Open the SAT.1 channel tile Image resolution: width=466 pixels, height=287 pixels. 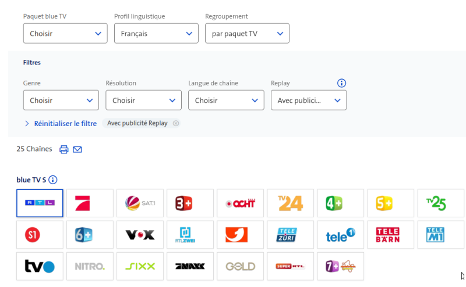click(x=140, y=203)
